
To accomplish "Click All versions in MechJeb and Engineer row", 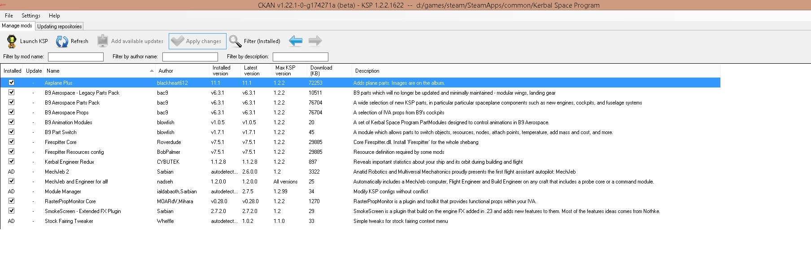I will [286, 182].
